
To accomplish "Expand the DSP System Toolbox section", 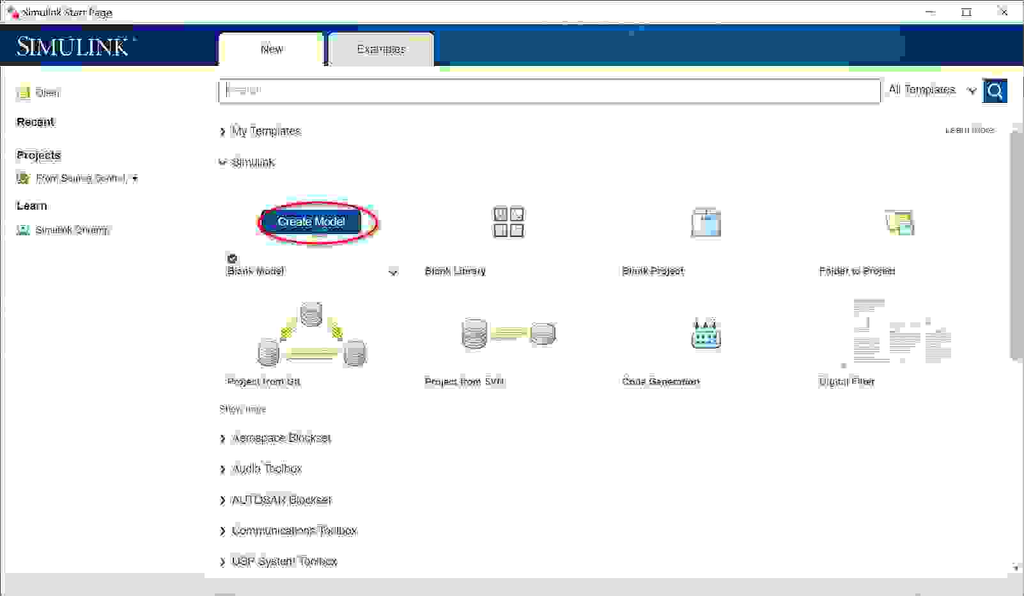I will pyautogui.click(x=222, y=562).
